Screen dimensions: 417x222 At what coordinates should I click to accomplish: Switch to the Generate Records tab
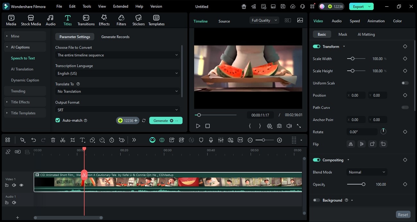(115, 37)
